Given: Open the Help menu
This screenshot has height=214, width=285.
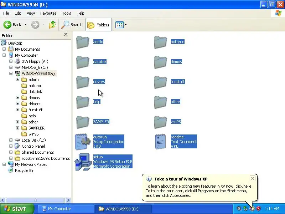Looking at the screenshot, I should [81, 13].
